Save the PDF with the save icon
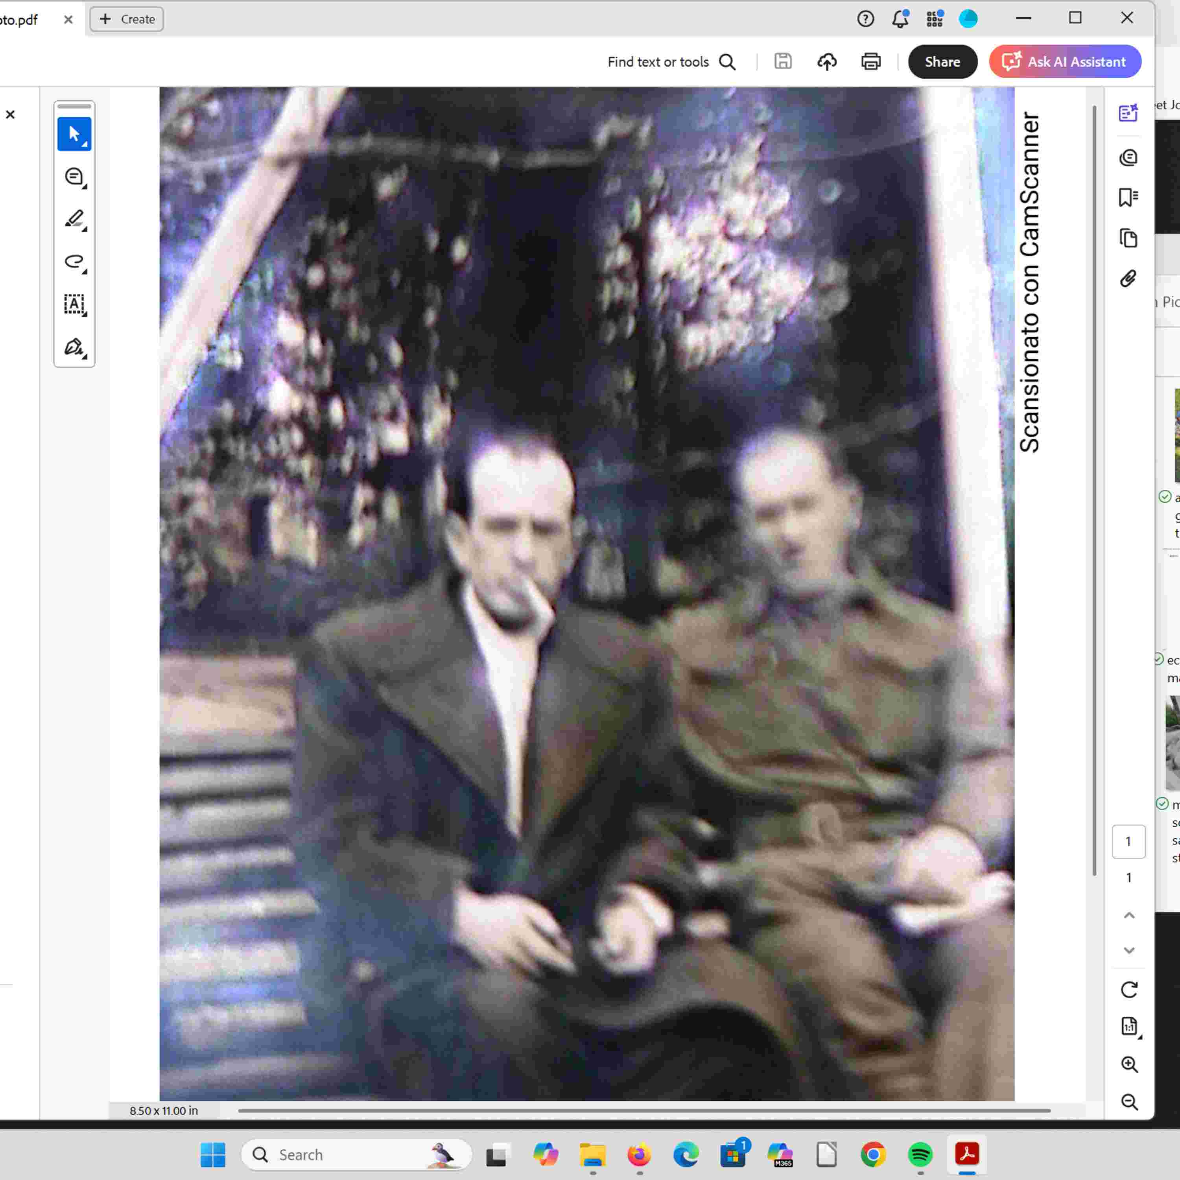This screenshot has height=1180, width=1180. pos(782,61)
